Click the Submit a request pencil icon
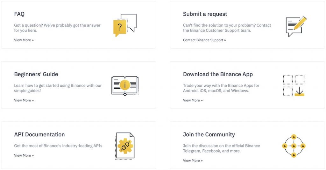Viewport: 326px width, 170px height. pyautogui.click(x=296, y=26)
